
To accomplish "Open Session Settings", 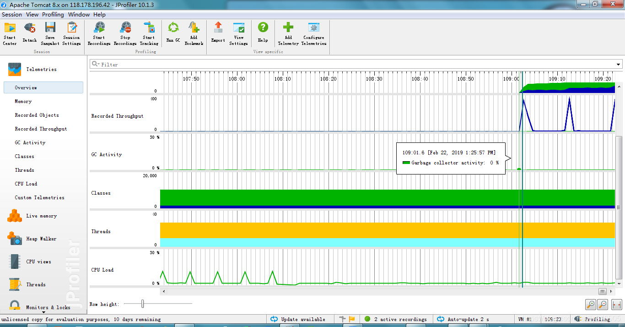I will click(x=71, y=33).
